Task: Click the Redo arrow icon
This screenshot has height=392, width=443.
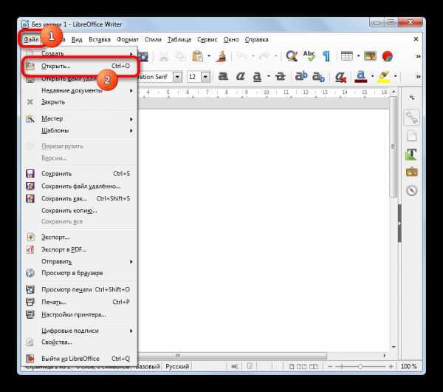Action: pos(264,56)
